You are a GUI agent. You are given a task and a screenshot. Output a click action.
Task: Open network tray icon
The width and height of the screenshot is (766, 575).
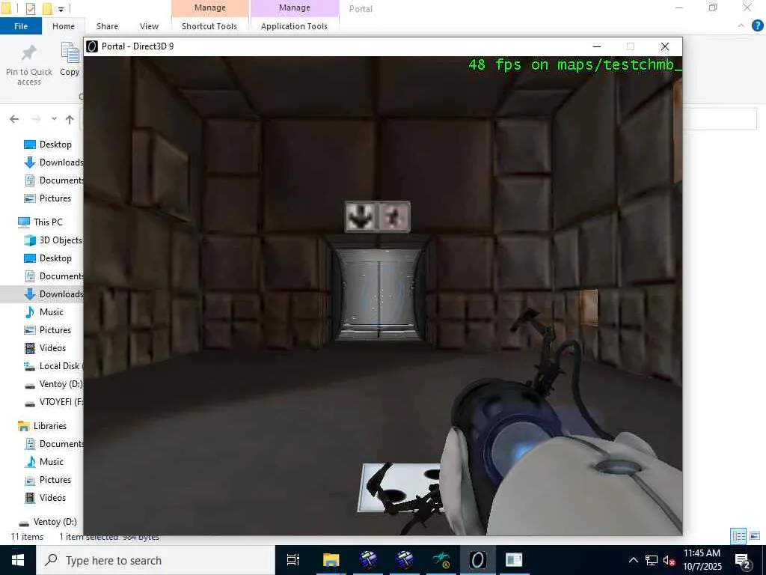tap(652, 560)
